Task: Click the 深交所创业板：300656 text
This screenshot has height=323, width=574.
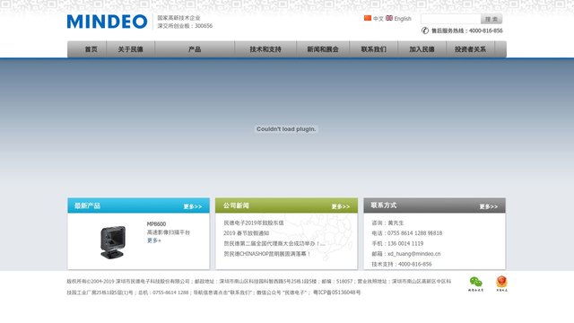Action: [185, 26]
